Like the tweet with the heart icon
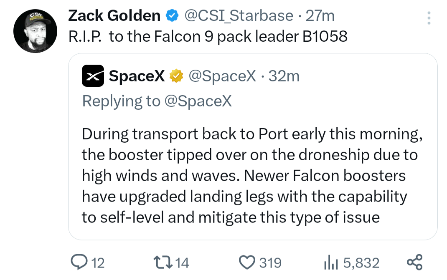Image resolution: width=447 pixels, height=280 pixels. pos(246,262)
